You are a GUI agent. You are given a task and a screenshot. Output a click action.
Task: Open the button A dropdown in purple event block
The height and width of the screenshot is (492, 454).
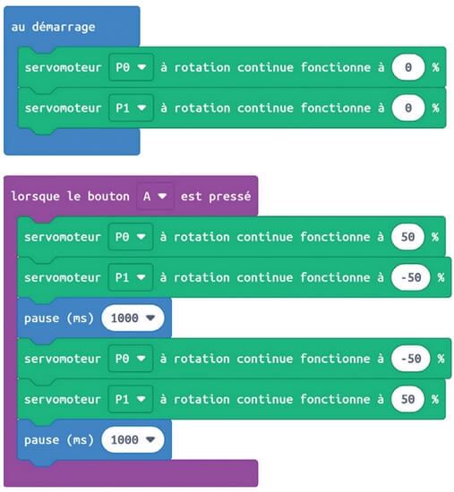[155, 197]
